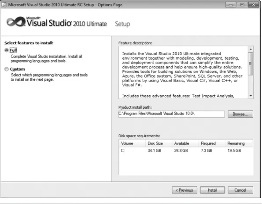Click the 'Feature description' label

point(135,43)
